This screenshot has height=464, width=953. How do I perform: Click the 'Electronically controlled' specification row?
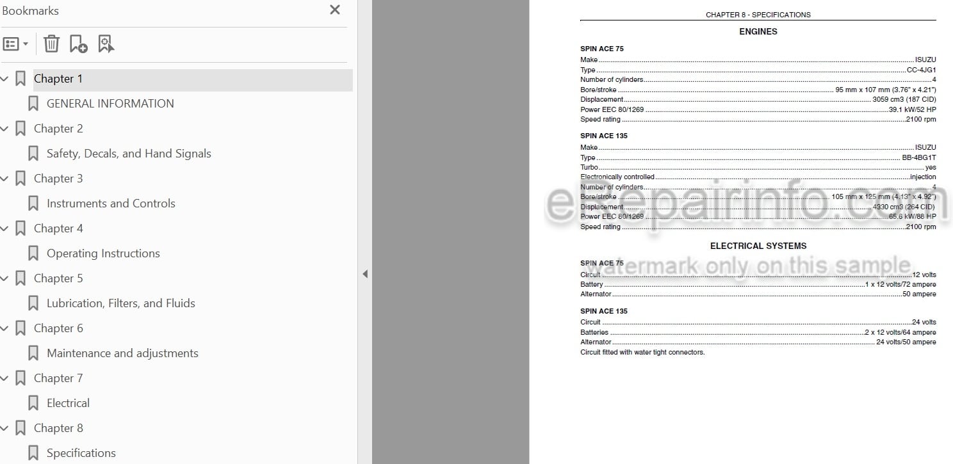tap(758, 177)
